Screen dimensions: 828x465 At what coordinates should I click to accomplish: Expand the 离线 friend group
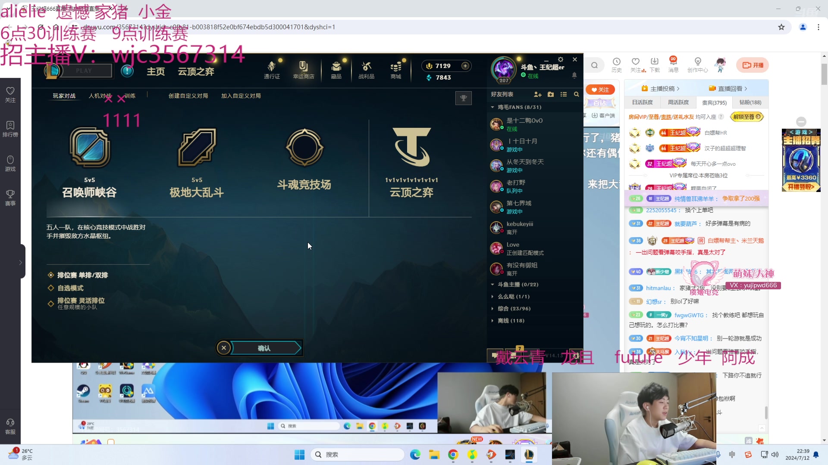(492, 321)
